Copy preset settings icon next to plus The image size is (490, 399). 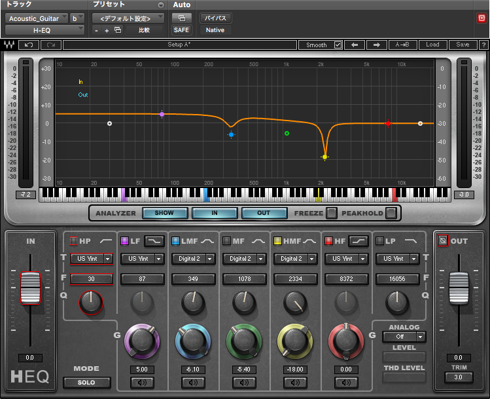(x=118, y=30)
